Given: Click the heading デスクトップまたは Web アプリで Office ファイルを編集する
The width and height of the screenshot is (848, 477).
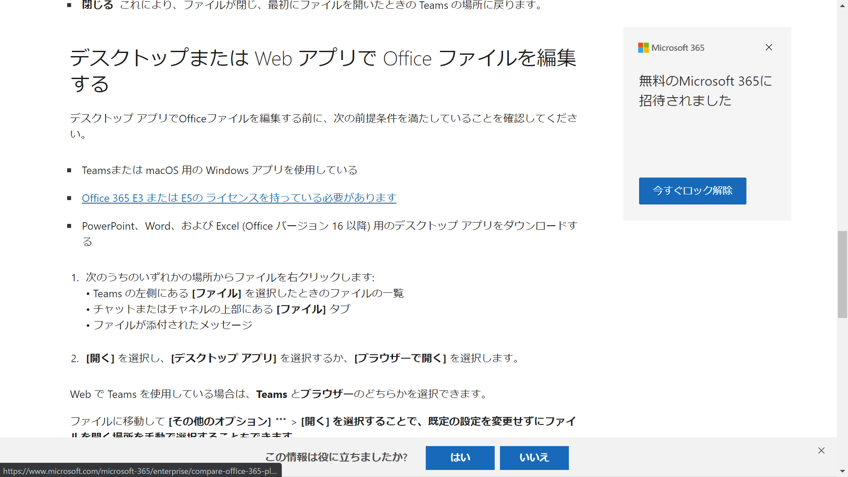Looking at the screenshot, I should [x=323, y=71].
